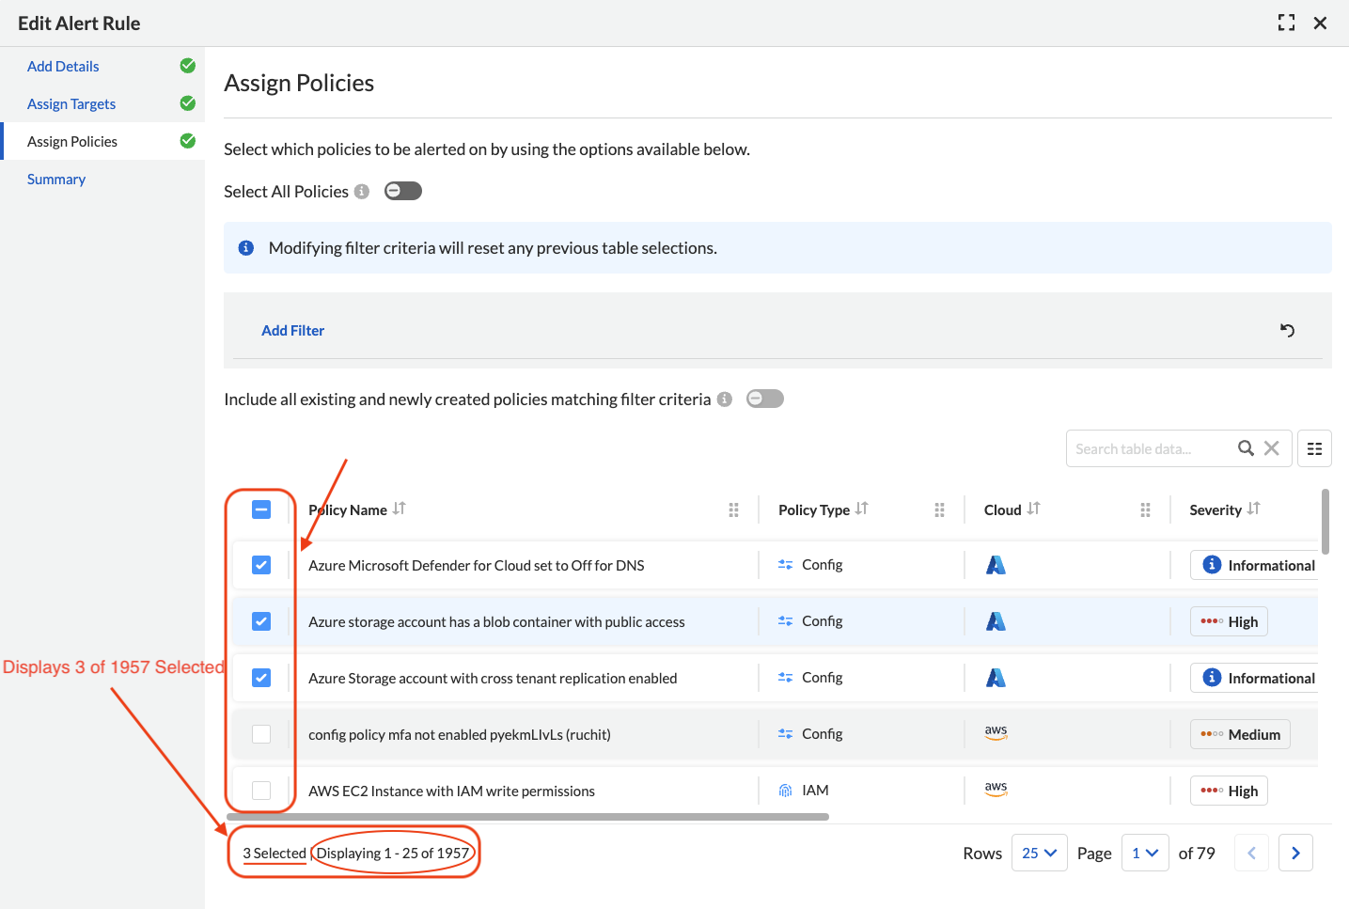This screenshot has height=909, width=1349.
Task: Sort by Severity column
Action: [x=1253, y=509]
